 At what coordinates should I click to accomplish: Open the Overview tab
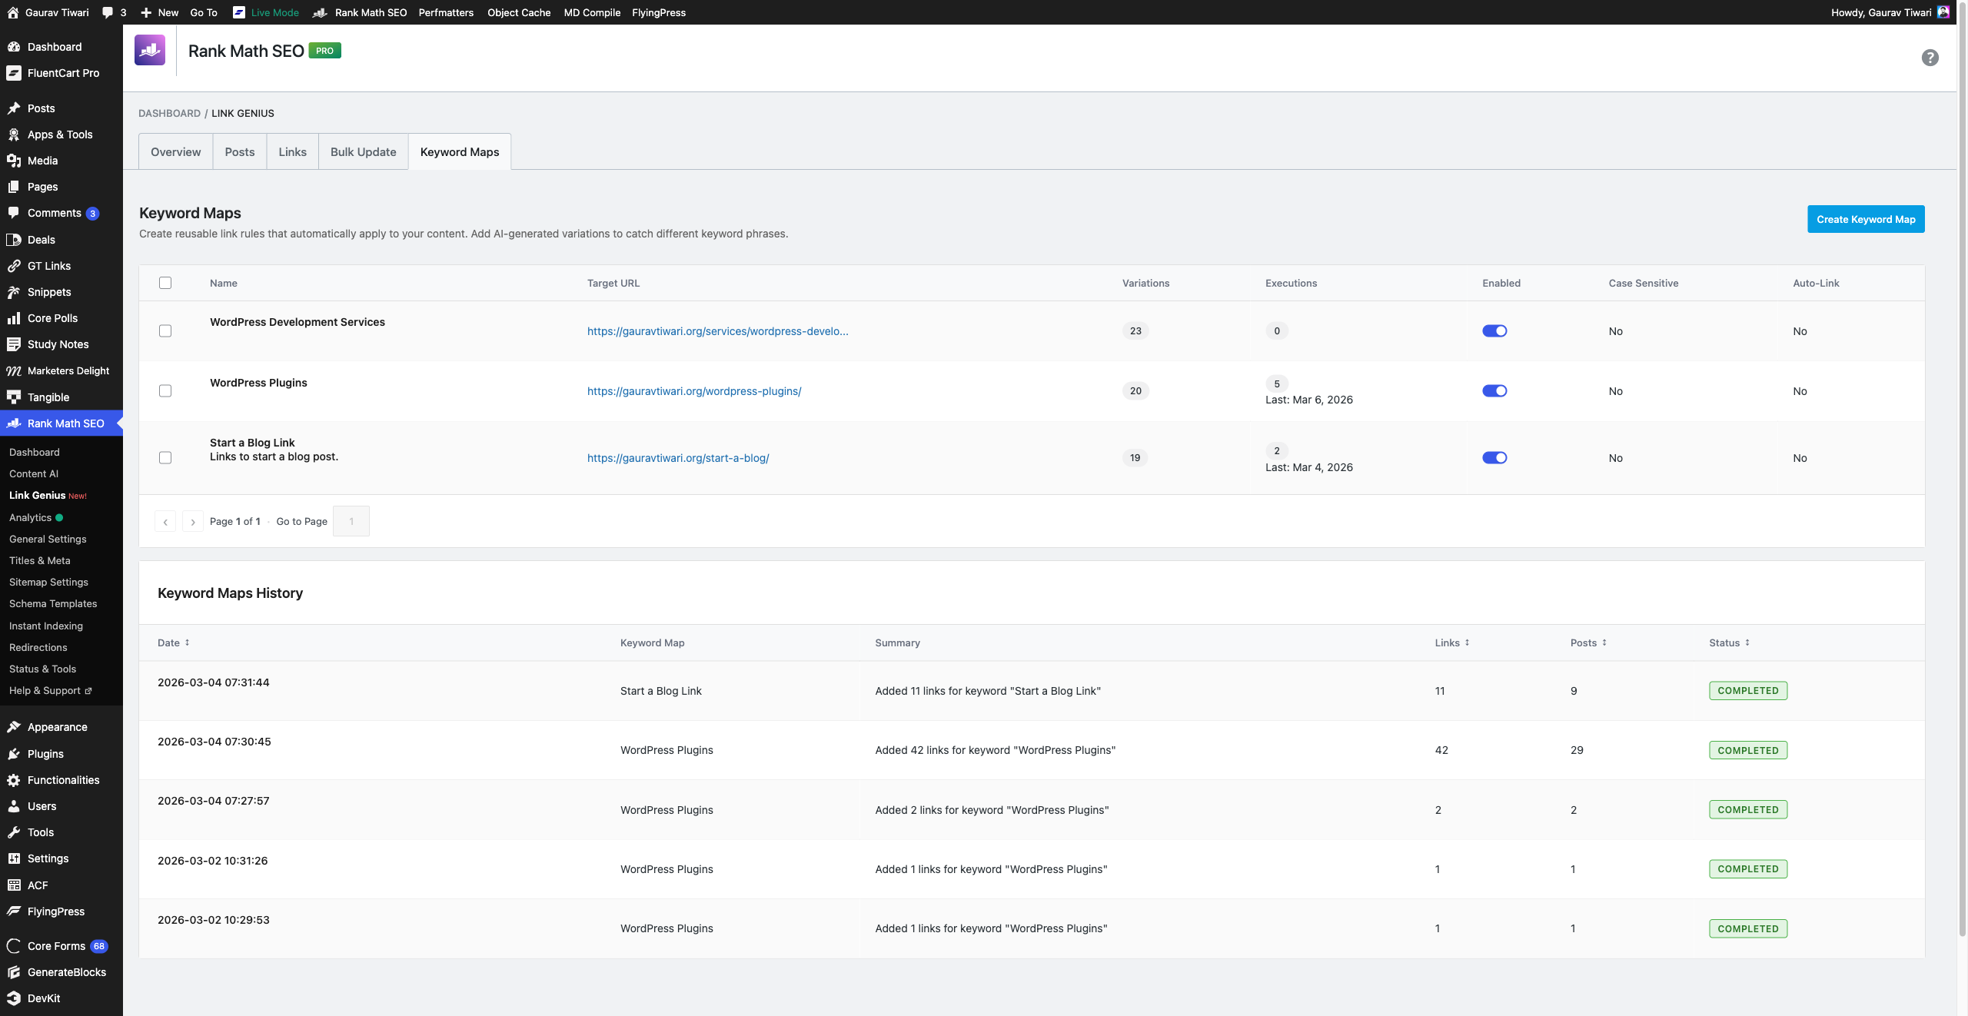tap(175, 152)
